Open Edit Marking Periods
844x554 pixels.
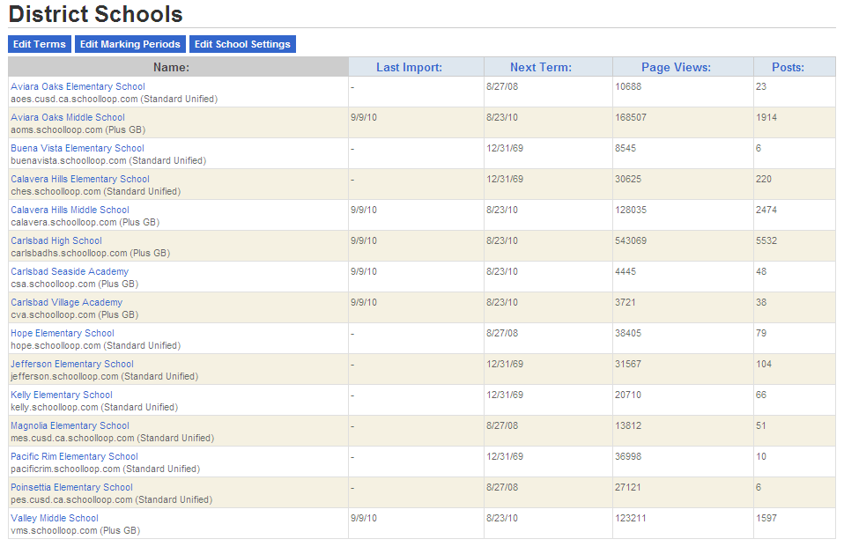[x=130, y=44]
